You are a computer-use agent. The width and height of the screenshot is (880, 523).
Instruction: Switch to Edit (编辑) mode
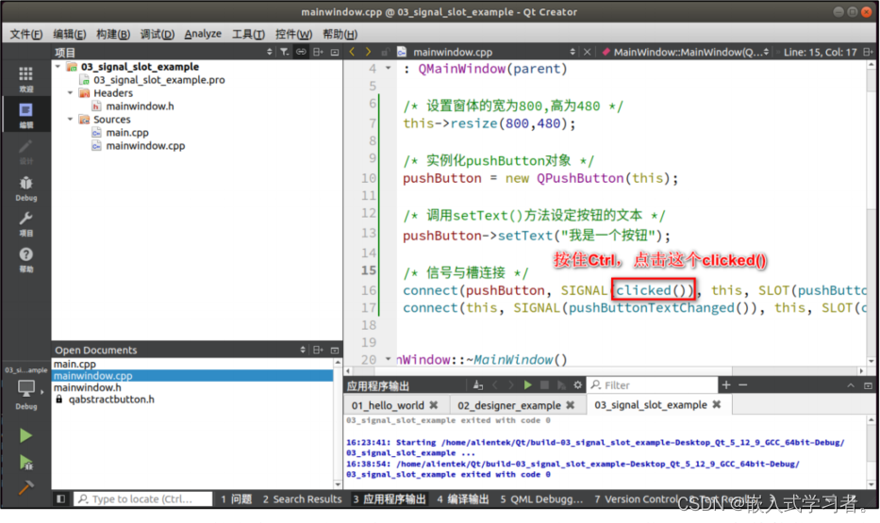point(25,115)
